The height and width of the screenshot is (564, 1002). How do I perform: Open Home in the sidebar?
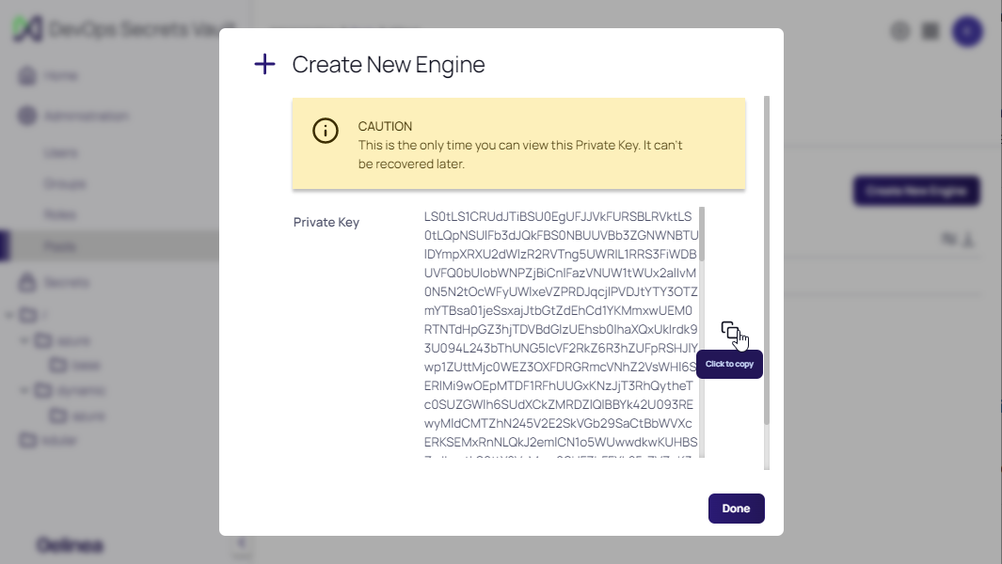[x=60, y=76]
